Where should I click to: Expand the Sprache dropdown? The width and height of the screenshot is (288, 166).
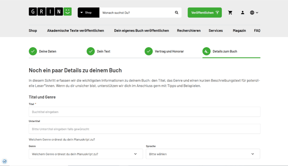pyautogui.click(x=203, y=154)
